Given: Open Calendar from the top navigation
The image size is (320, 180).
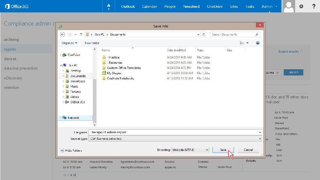Looking at the screenshot, I should click(x=150, y=7).
